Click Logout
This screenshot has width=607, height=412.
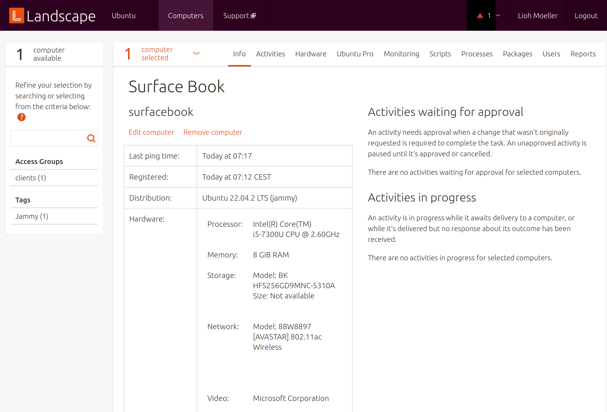tap(586, 16)
